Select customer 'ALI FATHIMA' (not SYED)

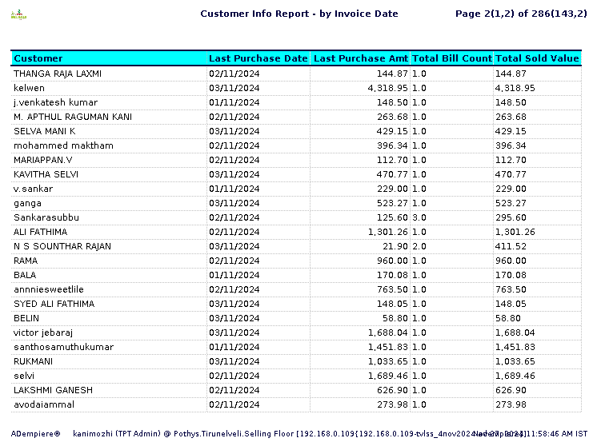[x=41, y=232]
